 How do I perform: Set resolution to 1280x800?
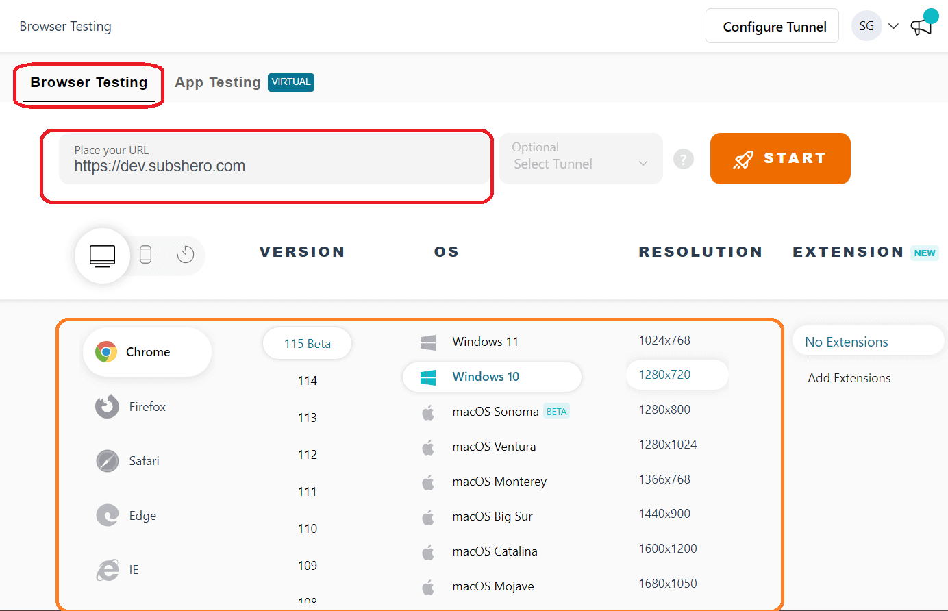coord(664,410)
